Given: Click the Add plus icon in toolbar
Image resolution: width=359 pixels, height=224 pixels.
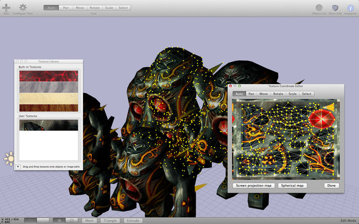Looking at the screenshot, I should pos(6,8).
